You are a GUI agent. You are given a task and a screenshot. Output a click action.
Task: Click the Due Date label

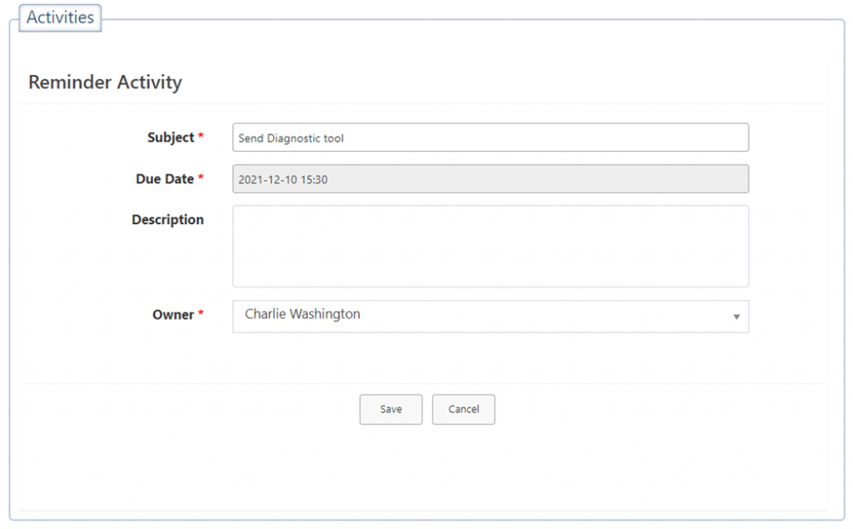point(165,178)
